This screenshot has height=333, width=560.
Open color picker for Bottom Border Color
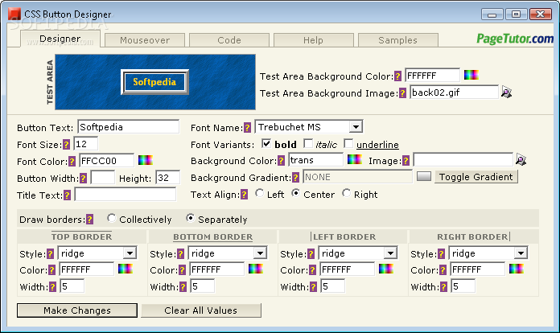point(256,269)
